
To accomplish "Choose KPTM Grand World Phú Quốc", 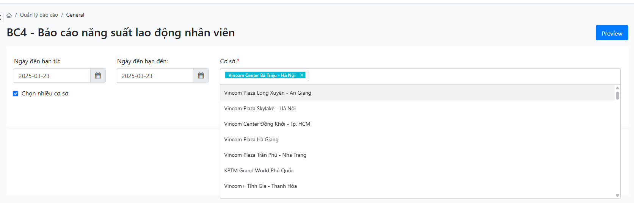I will [x=259, y=170].
